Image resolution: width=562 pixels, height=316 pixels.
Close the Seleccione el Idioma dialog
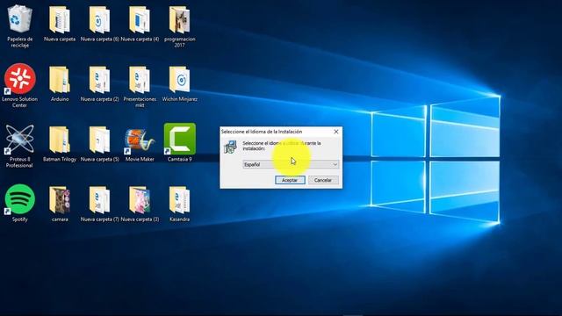pyautogui.click(x=335, y=132)
